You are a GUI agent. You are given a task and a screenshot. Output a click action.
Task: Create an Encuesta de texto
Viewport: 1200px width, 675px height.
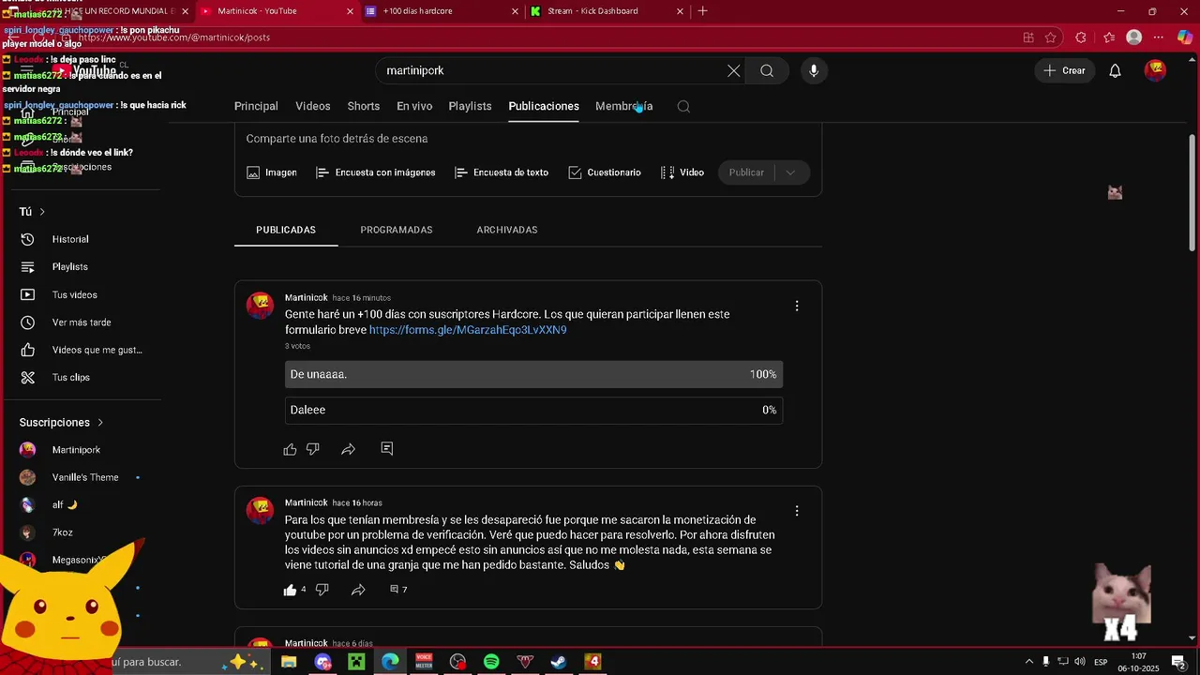tap(502, 172)
